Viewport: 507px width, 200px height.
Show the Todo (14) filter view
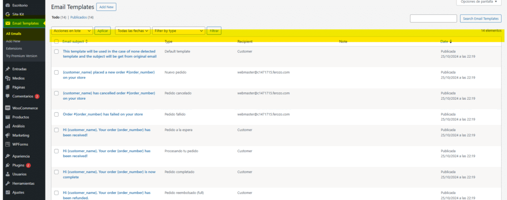tap(59, 17)
